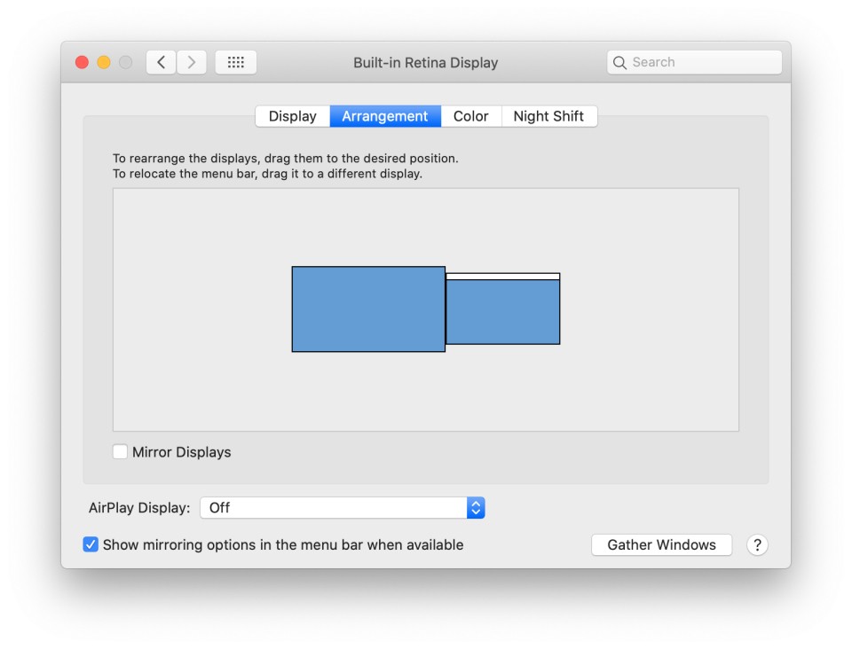Image resolution: width=852 pixels, height=649 pixels.
Task: Select the smaller right display rectangle
Action: point(502,313)
